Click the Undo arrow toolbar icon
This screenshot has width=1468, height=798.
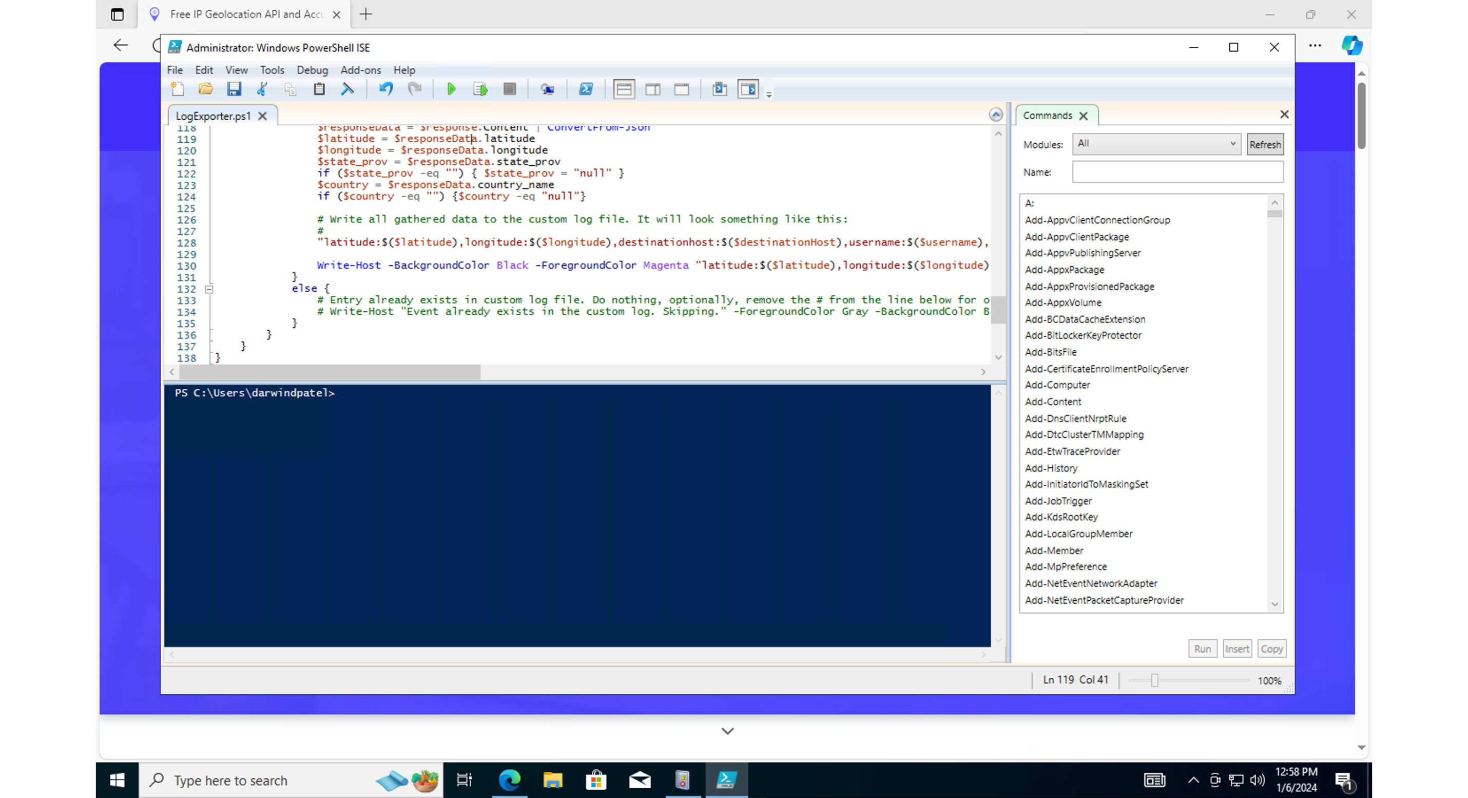coord(386,89)
